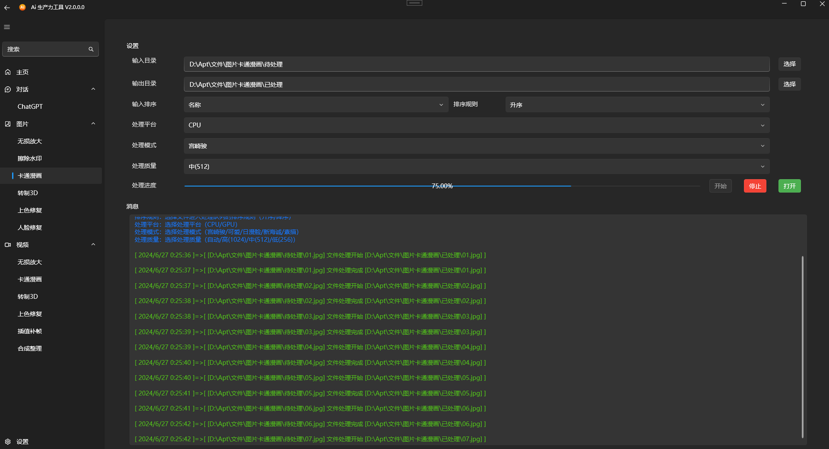Viewport: 829px width, 449px height.
Task: Click the picture icon beside 图片
Action: pyautogui.click(x=8, y=124)
